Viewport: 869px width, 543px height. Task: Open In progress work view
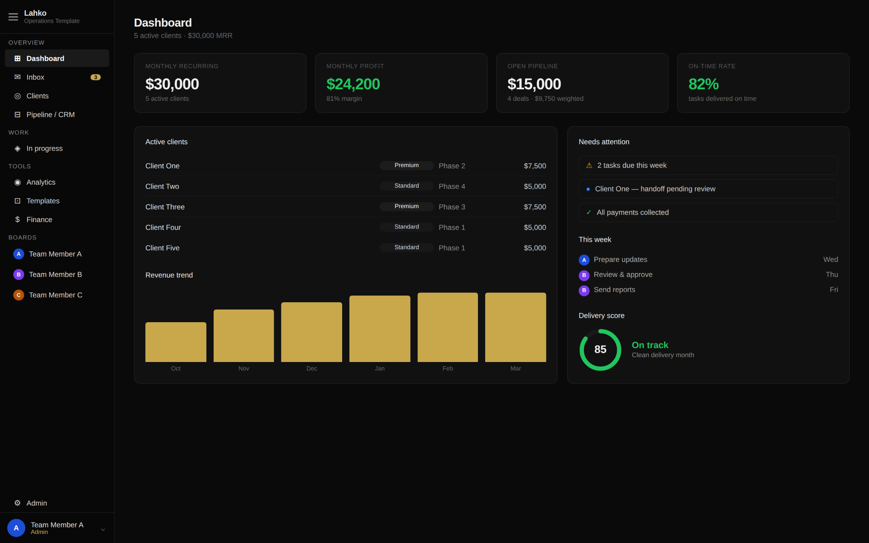click(57, 148)
